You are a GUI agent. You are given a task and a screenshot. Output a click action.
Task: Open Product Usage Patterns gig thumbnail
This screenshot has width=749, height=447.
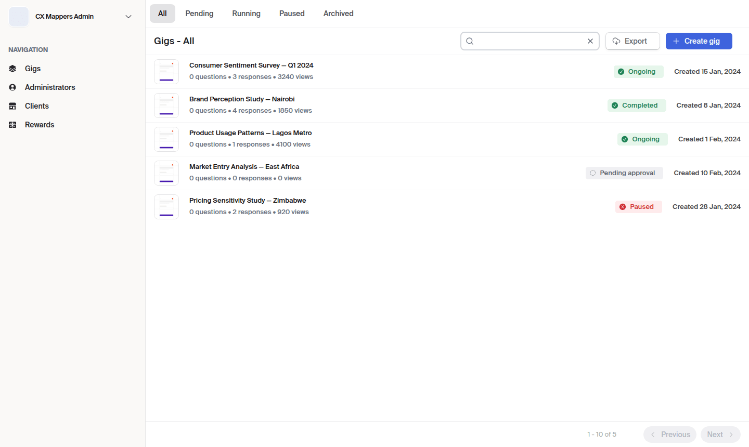pos(166,139)
